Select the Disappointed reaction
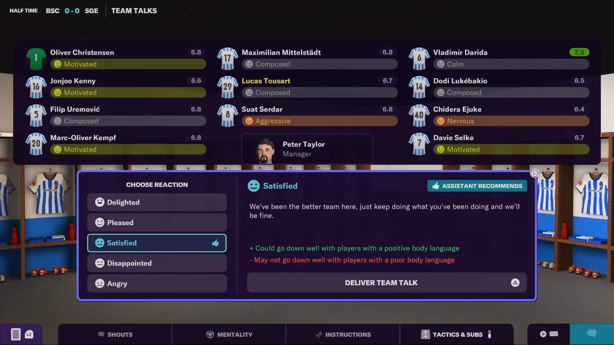The height and width of the screenshot is (345, 614). [157, 263]
